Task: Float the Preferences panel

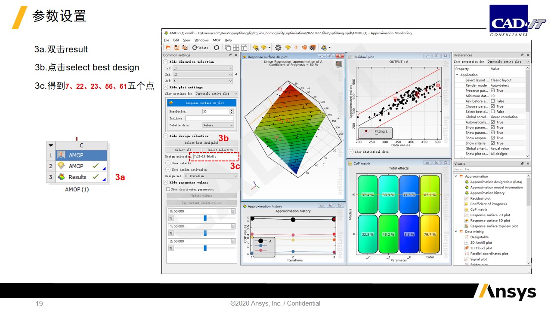Action: [523, 55]
